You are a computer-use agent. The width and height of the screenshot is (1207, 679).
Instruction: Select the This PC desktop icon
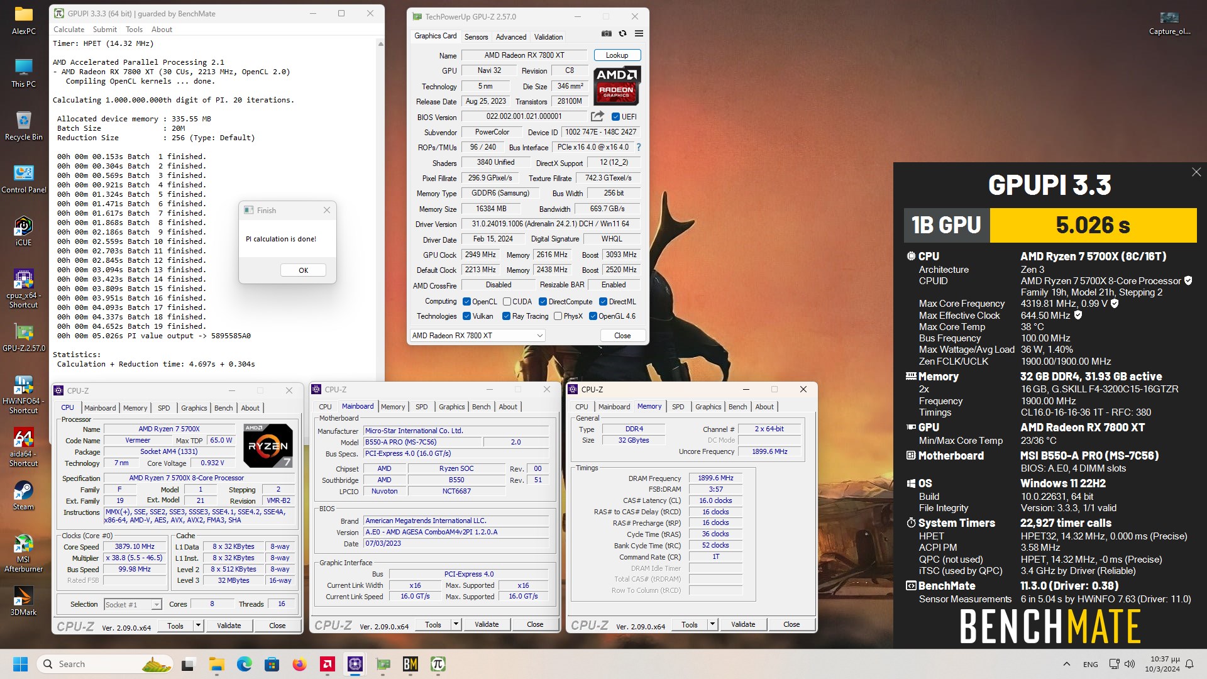pyautogui.click(x=24, y=73)
